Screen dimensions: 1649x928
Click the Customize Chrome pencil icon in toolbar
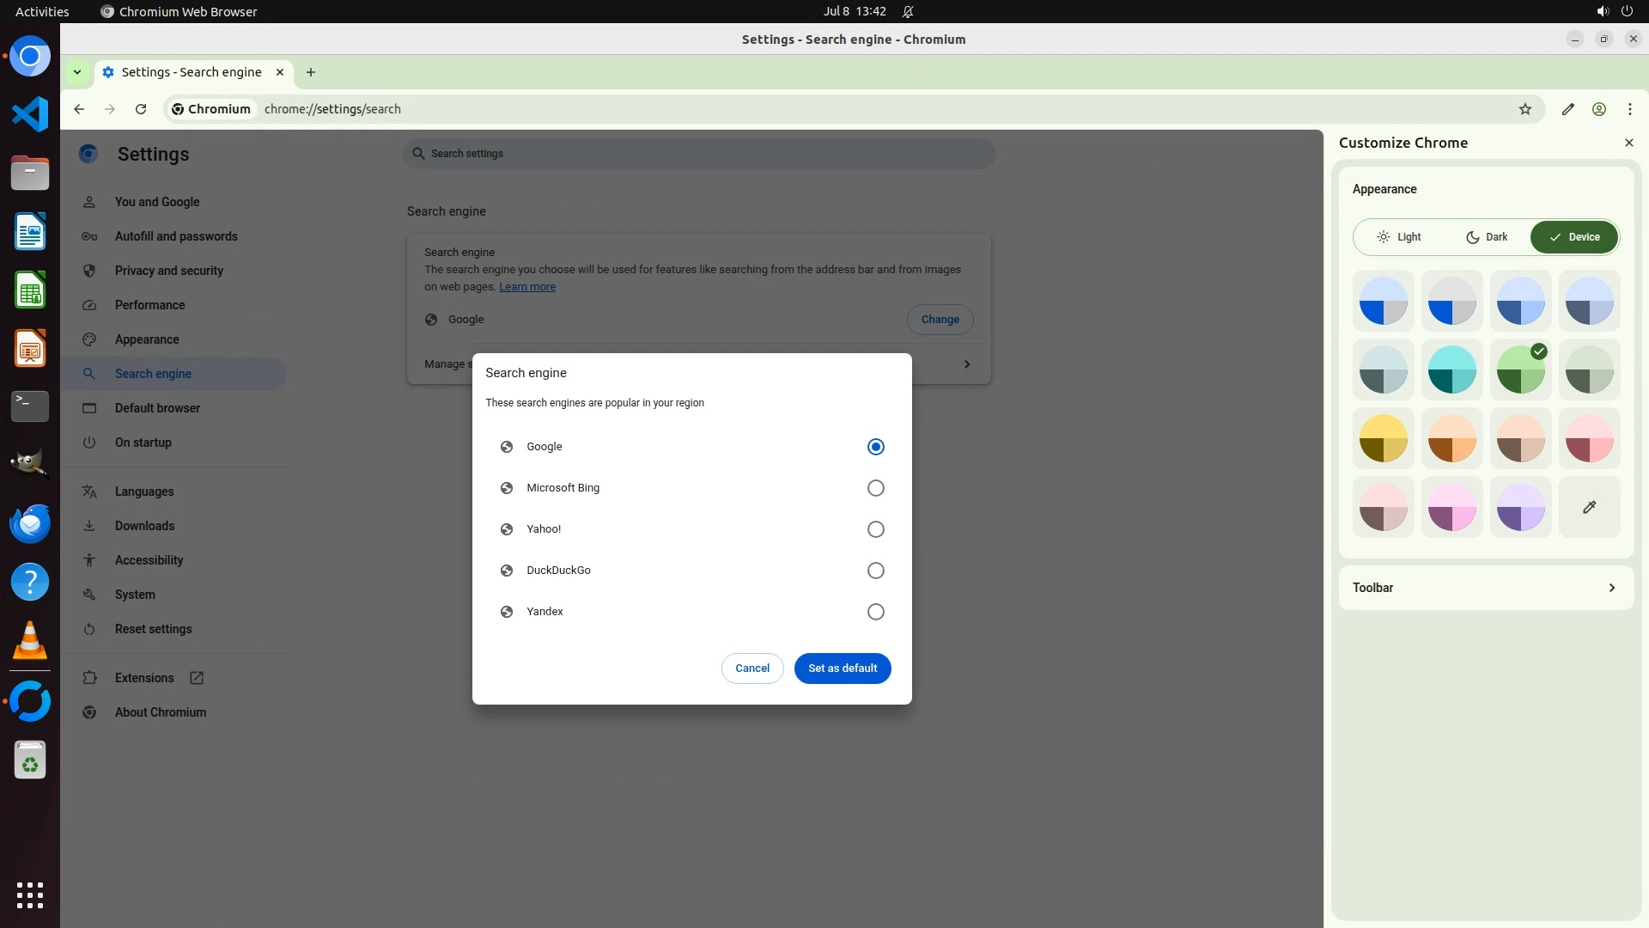[1567, 109]
